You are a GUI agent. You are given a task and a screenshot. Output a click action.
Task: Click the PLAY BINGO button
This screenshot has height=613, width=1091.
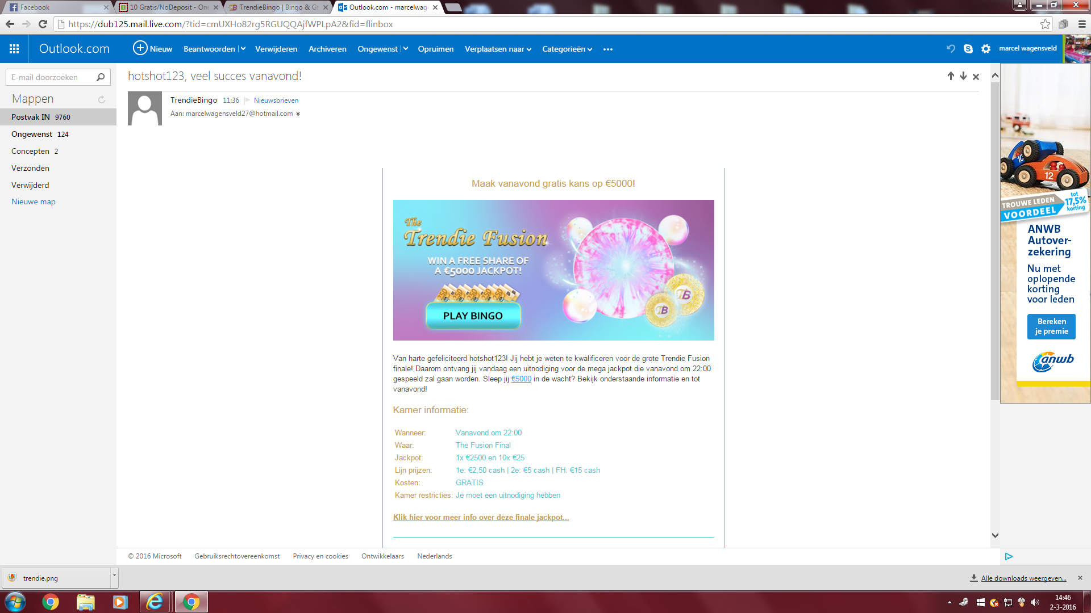[x=473, y=316]
